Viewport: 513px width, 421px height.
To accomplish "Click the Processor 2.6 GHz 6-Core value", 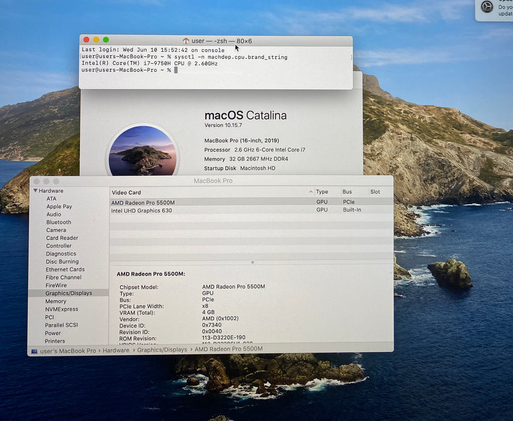I will (x=270, y=150).
